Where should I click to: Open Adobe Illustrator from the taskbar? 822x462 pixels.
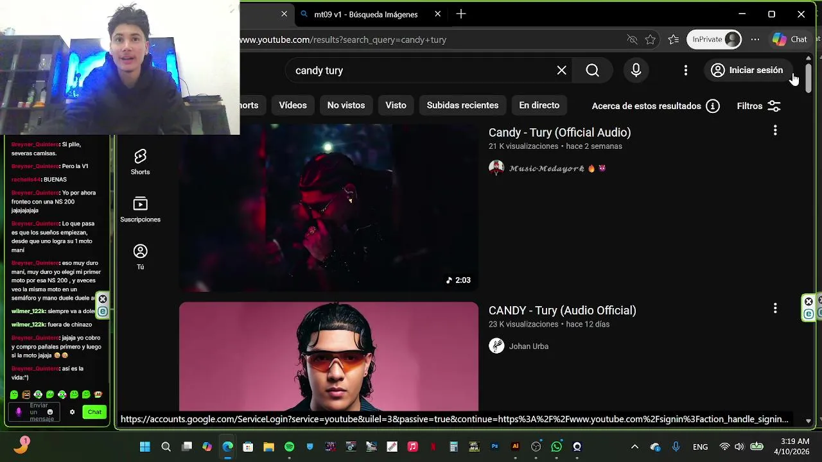(x=515, y=447)
